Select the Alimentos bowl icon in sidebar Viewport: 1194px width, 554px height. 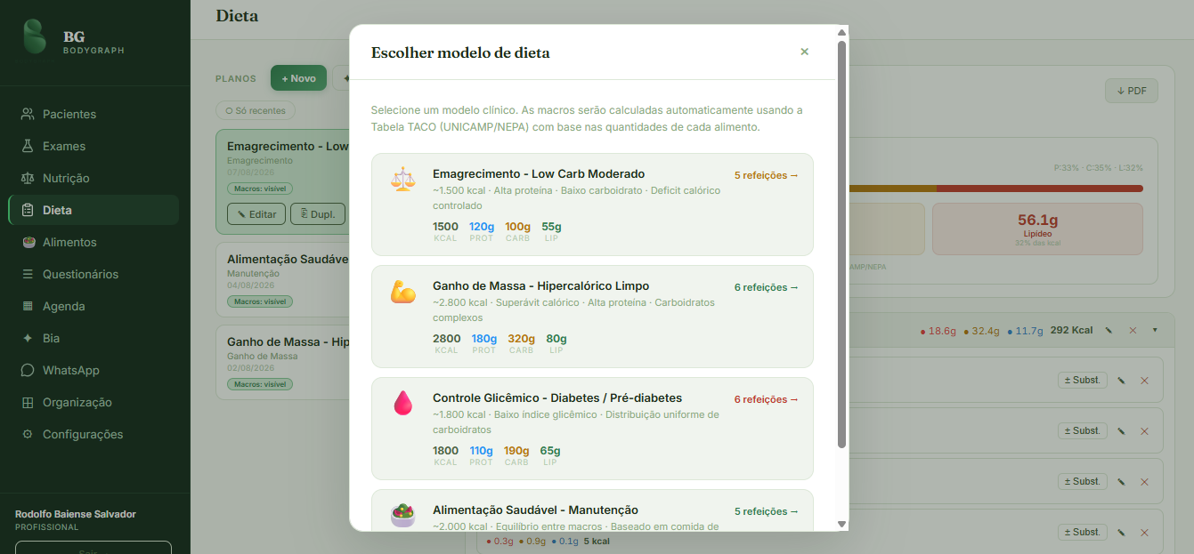tap(28, 242)
